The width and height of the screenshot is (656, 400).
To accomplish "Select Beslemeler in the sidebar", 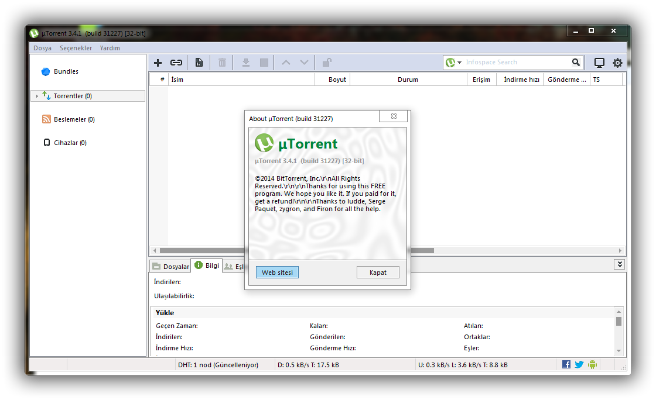I will pos(74,119).
